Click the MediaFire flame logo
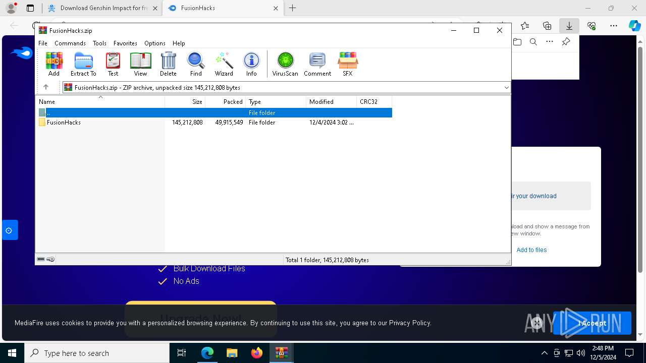This screenshot has width=646, height=363. [x=22, y=53]
